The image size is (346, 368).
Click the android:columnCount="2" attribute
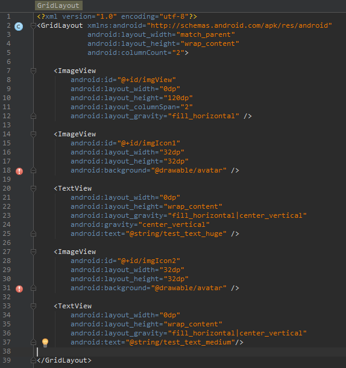pos(136,53)
